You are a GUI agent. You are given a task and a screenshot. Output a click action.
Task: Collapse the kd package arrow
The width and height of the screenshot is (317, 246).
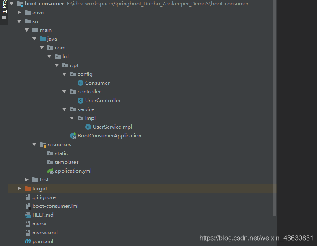coord(49,57)
